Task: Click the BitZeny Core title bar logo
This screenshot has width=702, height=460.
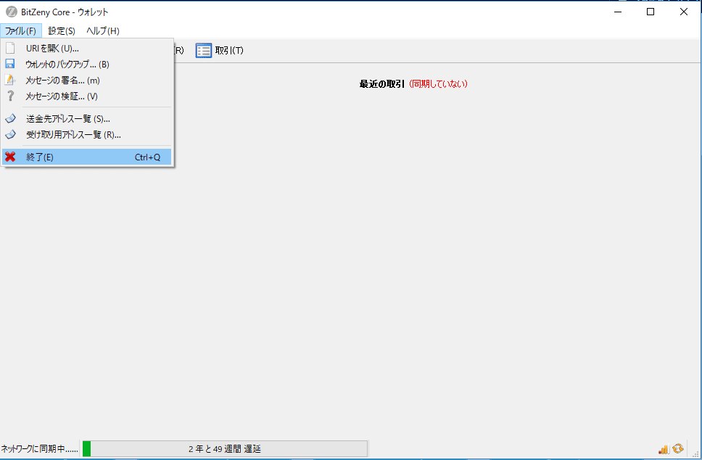Action: click(11, 12)
